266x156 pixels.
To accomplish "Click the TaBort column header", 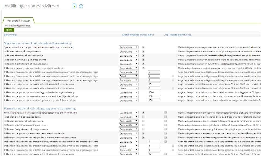I will pos(173,35).
